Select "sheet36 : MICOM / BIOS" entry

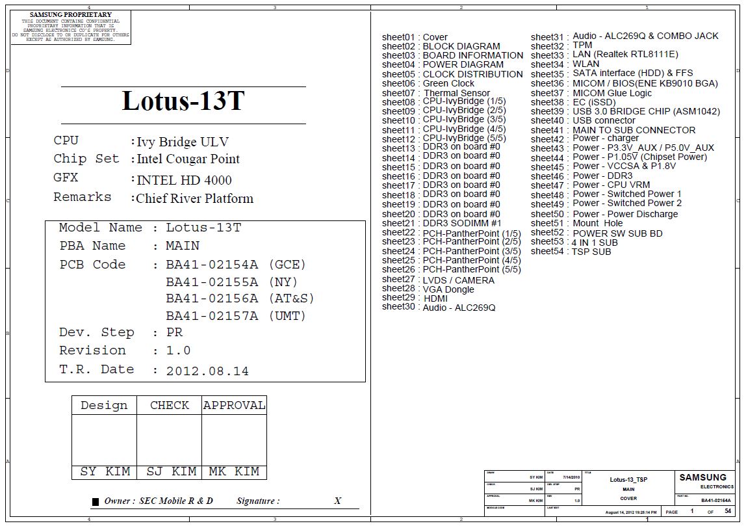click(x=624, y=84)
